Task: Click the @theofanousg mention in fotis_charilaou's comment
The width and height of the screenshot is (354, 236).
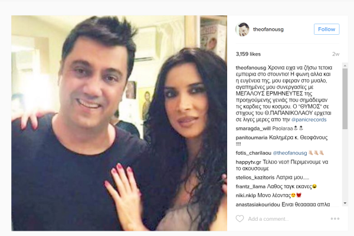Action: pyautogui.click(x=290, y=153)
